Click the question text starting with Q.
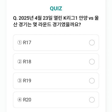Viewport: 112px width, 112px height. tap(56, 21)
